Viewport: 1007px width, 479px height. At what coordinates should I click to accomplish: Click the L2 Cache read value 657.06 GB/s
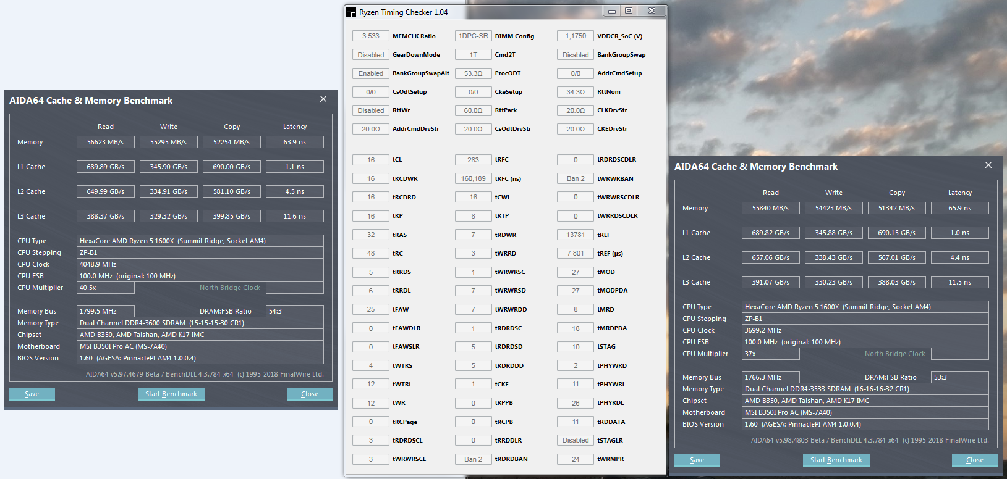click(771, 257)
